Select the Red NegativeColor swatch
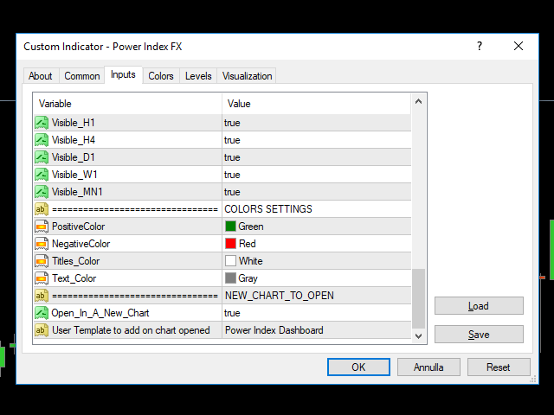 coord(231,244)
